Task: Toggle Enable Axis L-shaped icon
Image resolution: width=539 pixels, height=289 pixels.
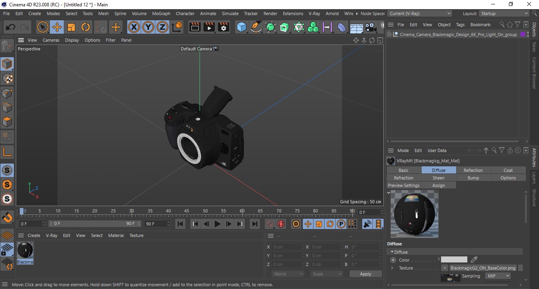Action: pyautogui.click(x=7, y=152)
